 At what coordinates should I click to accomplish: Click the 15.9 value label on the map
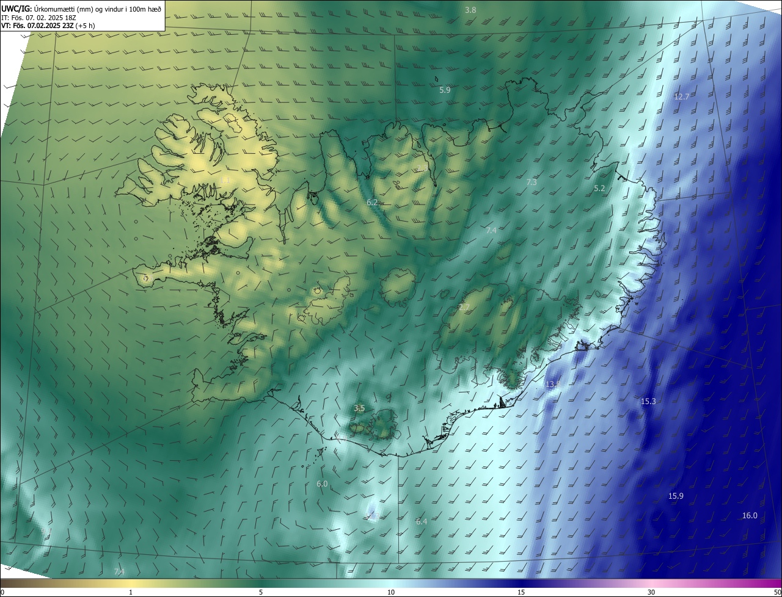[x=676, y=496]
